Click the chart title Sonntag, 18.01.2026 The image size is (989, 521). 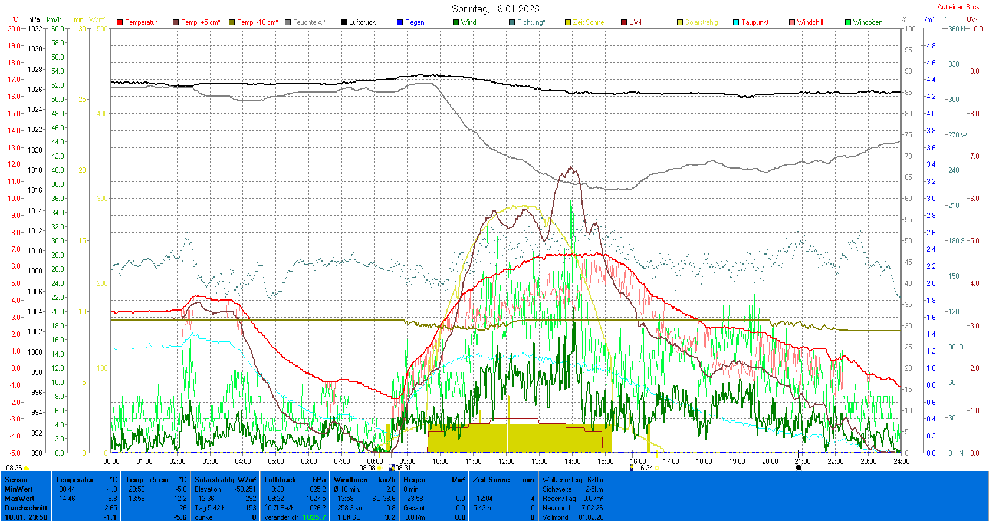pos(495,9)
